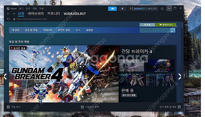Image resolution: width=205 pixels, height=117 pixels.
Task: Click the Steam logo menu
Action: click(x=12, y=9)
